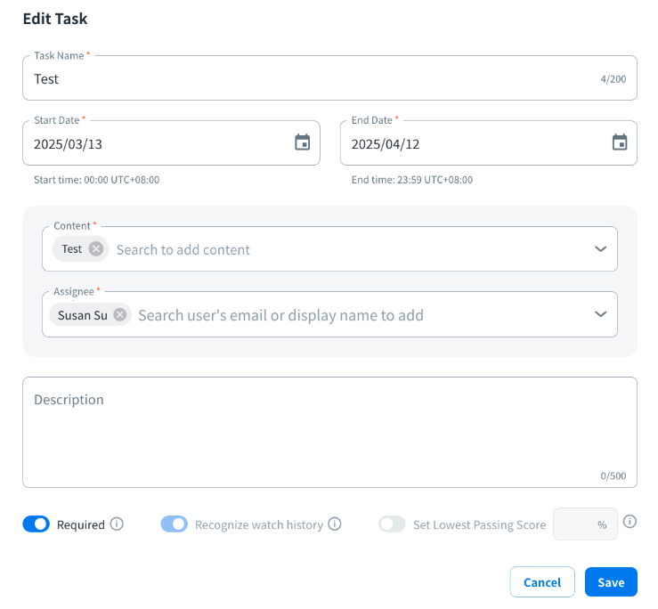The image size is (658, 609).
Task: Expand the Assignee dropdown list
Action: point(600,314)
